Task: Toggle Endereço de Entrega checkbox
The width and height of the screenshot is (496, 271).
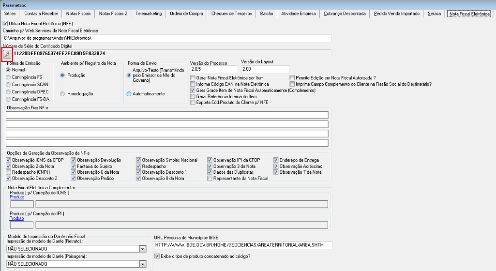Action: [x=276, y=160]
